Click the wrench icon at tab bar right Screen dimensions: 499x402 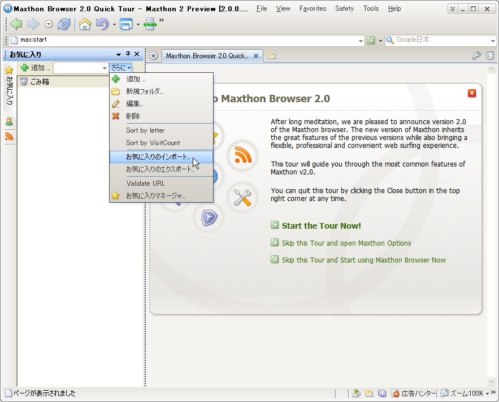pos(476,56)
